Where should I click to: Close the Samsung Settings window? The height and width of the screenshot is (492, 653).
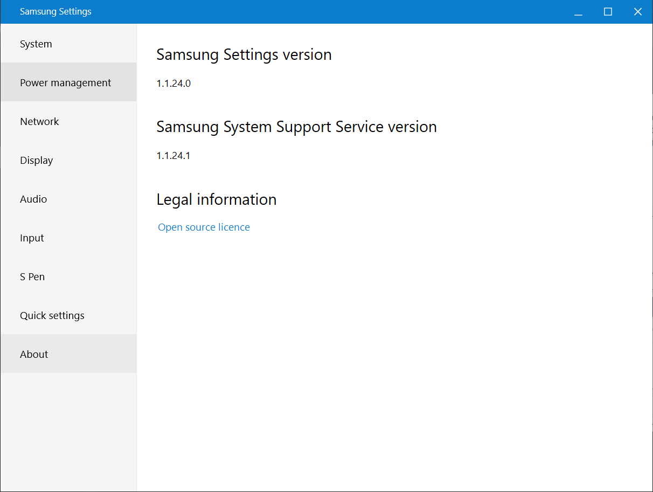[638, 12]
